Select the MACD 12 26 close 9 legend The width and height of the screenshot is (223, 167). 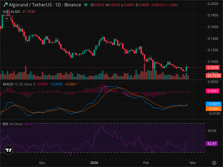(x=19, y=84)
